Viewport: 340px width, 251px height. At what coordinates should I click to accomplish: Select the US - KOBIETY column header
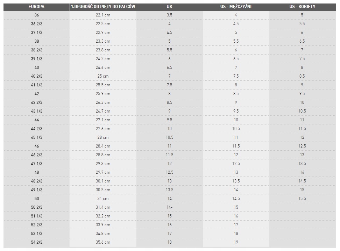pos(302,6)
